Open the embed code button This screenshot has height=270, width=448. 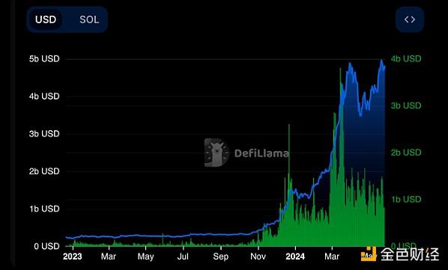click(x=410, y=19)
